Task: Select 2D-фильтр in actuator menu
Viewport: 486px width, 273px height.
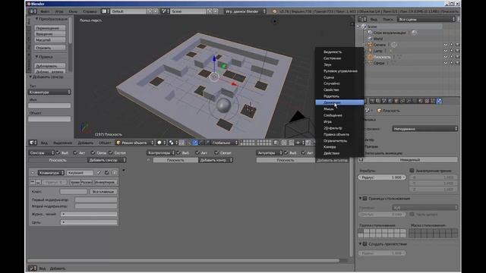Action: [339, 128]
